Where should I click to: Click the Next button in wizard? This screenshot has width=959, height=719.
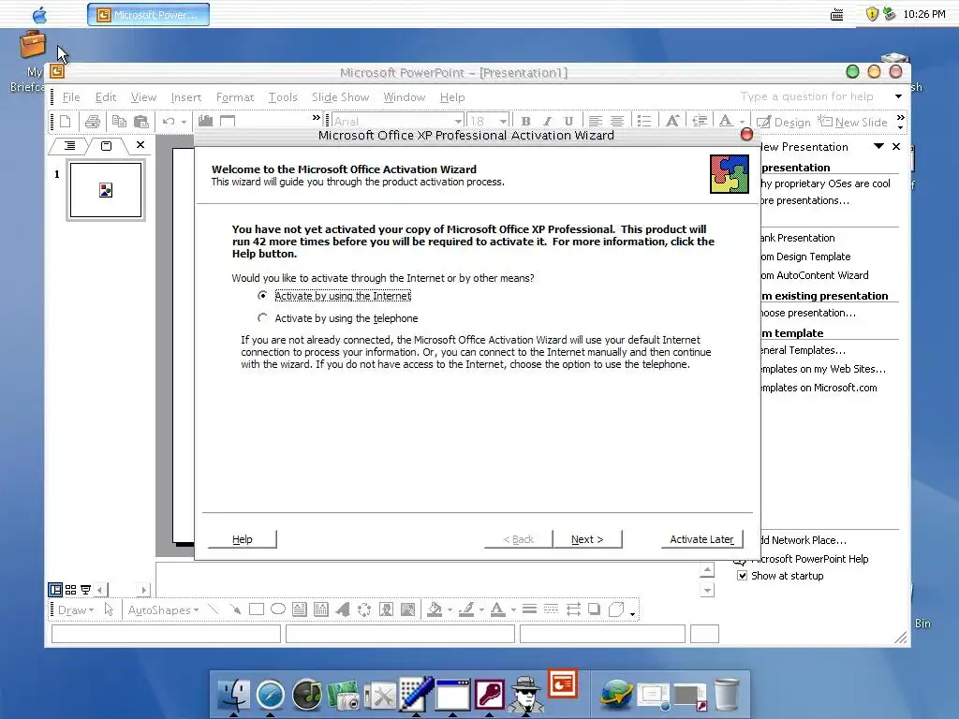[x=587, y=539]
